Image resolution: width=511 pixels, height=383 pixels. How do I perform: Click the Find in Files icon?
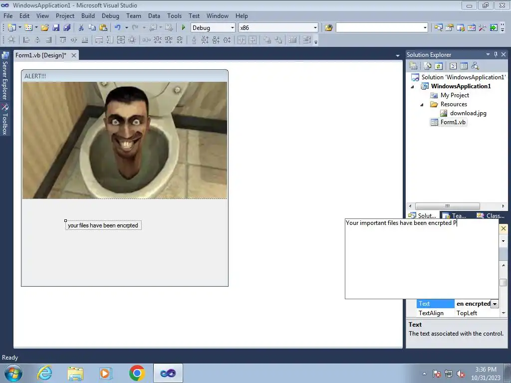click(x=328, y=28)
